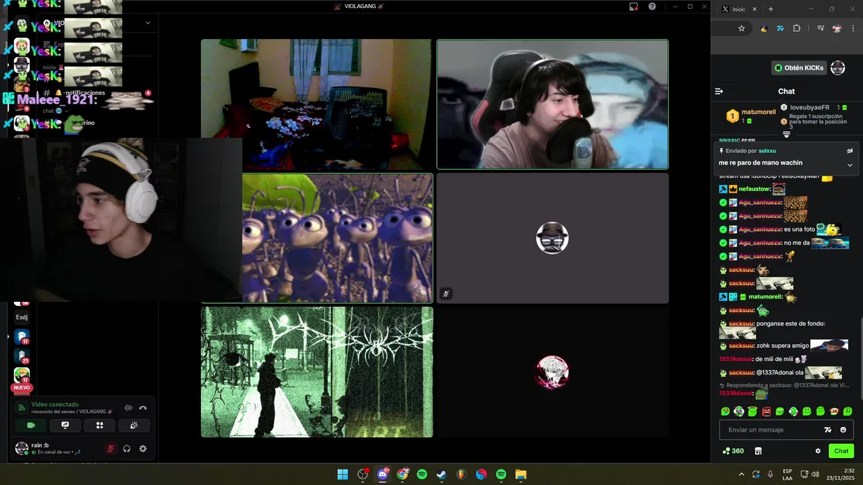The height and width of the screenshot is (485, 863).
Task: Open the 7TV browser extension
Action: tap(780, 28)
